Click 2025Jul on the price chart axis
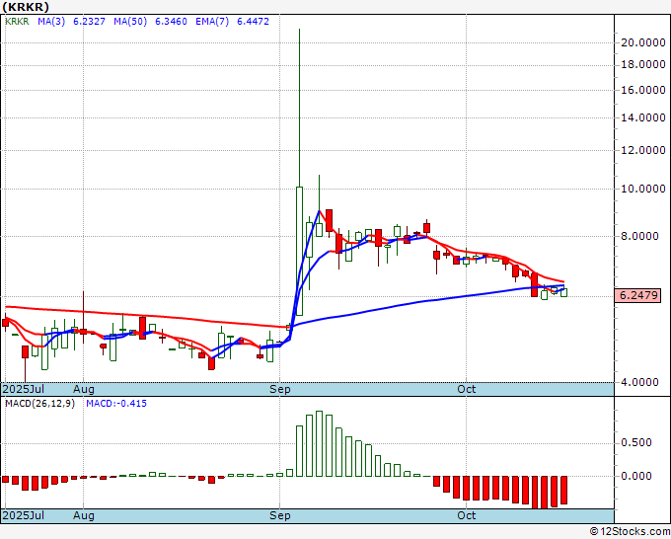 point(24,389)
